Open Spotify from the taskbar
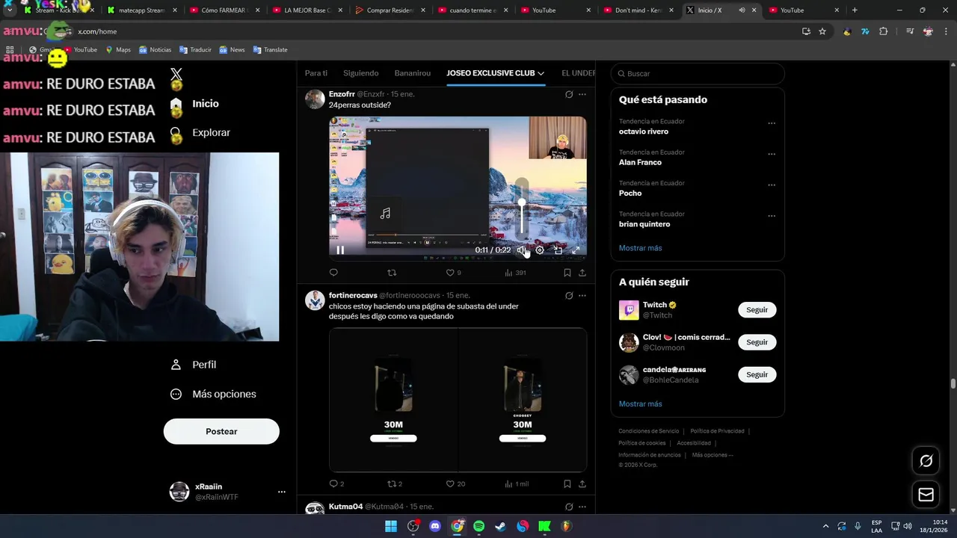Screen dimensions: 957x538 pos(478,526)
